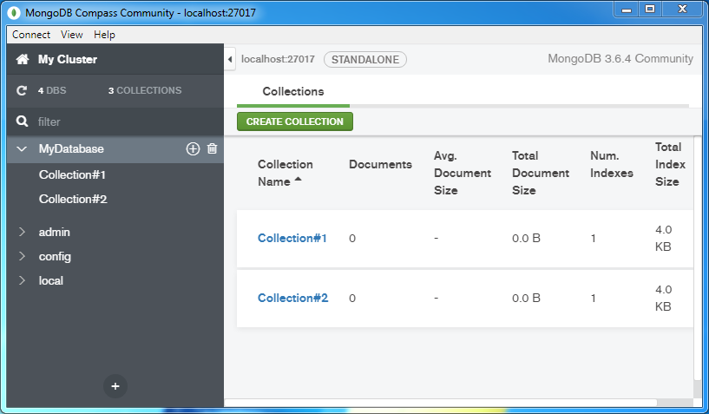Click the 4 DBS counter label

pyautogui.click(x=52, y=90)
